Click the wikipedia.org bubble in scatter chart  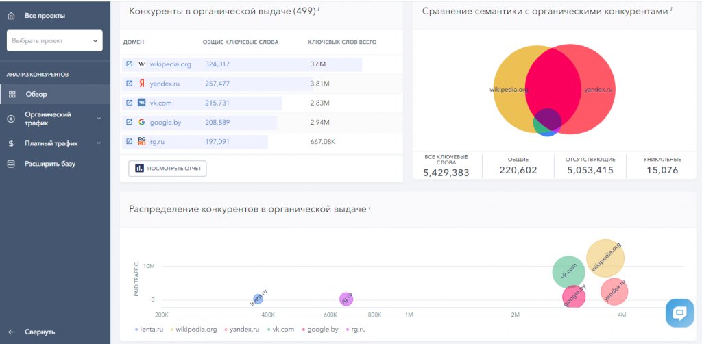tap(605, 258)
